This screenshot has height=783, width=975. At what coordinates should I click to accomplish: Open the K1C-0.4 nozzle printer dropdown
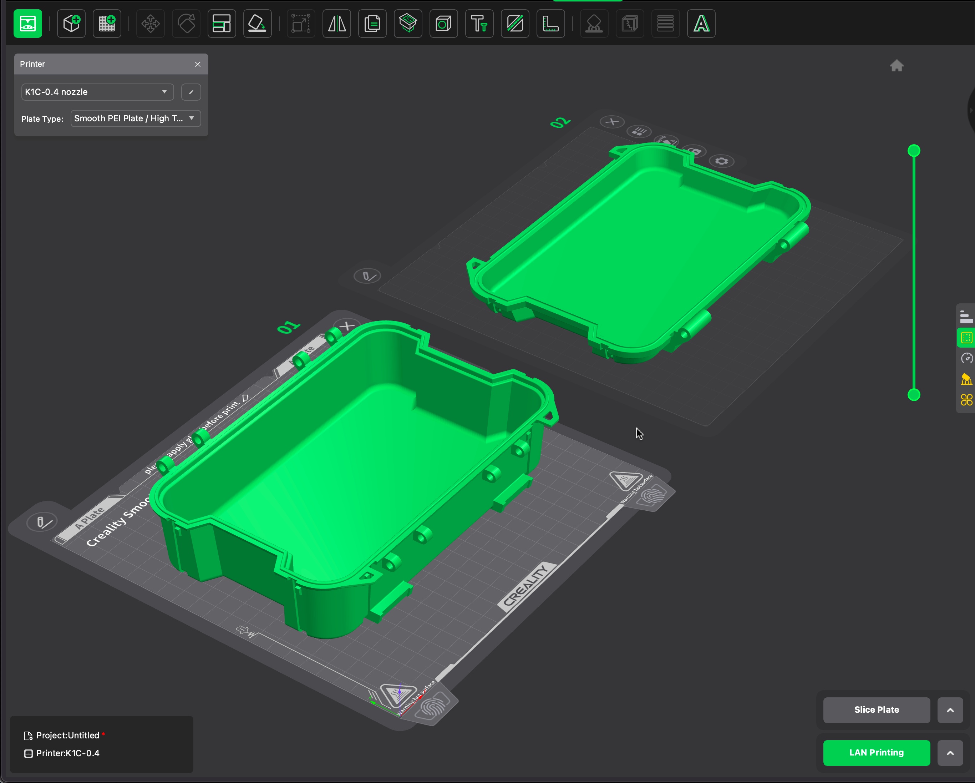[97, 92]
